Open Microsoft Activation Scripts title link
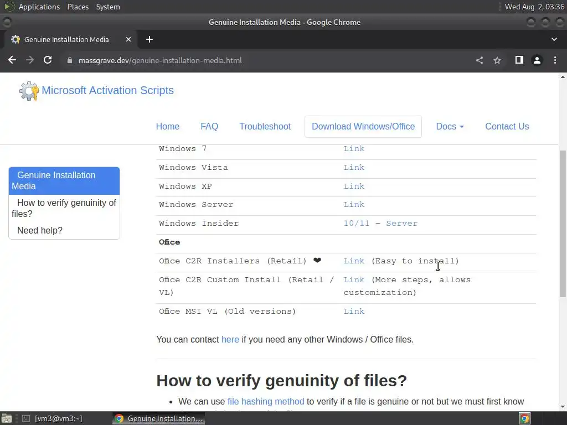 coord(108,90)
